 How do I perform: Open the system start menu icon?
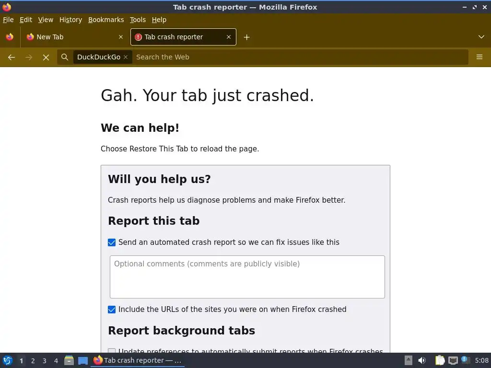8,360
